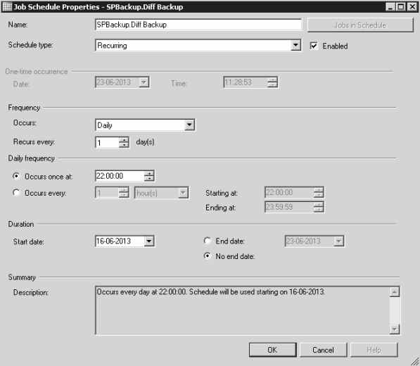The image size is (420, 366).
Task: Click the Occurs once at time field
Action: [x=120, y=176]
